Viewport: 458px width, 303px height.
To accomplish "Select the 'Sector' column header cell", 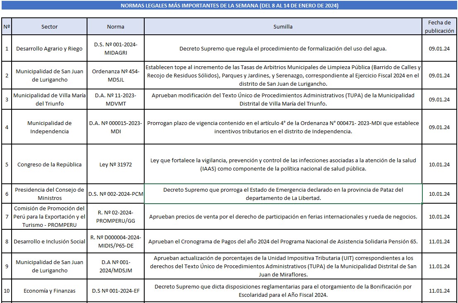I will pyautogui.click(x=49, y=26).
